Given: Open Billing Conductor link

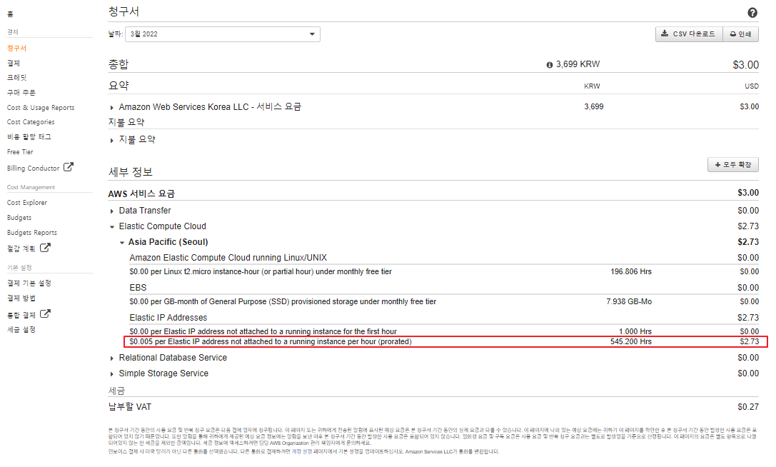Looking at the screenshot, I should 33,169.
